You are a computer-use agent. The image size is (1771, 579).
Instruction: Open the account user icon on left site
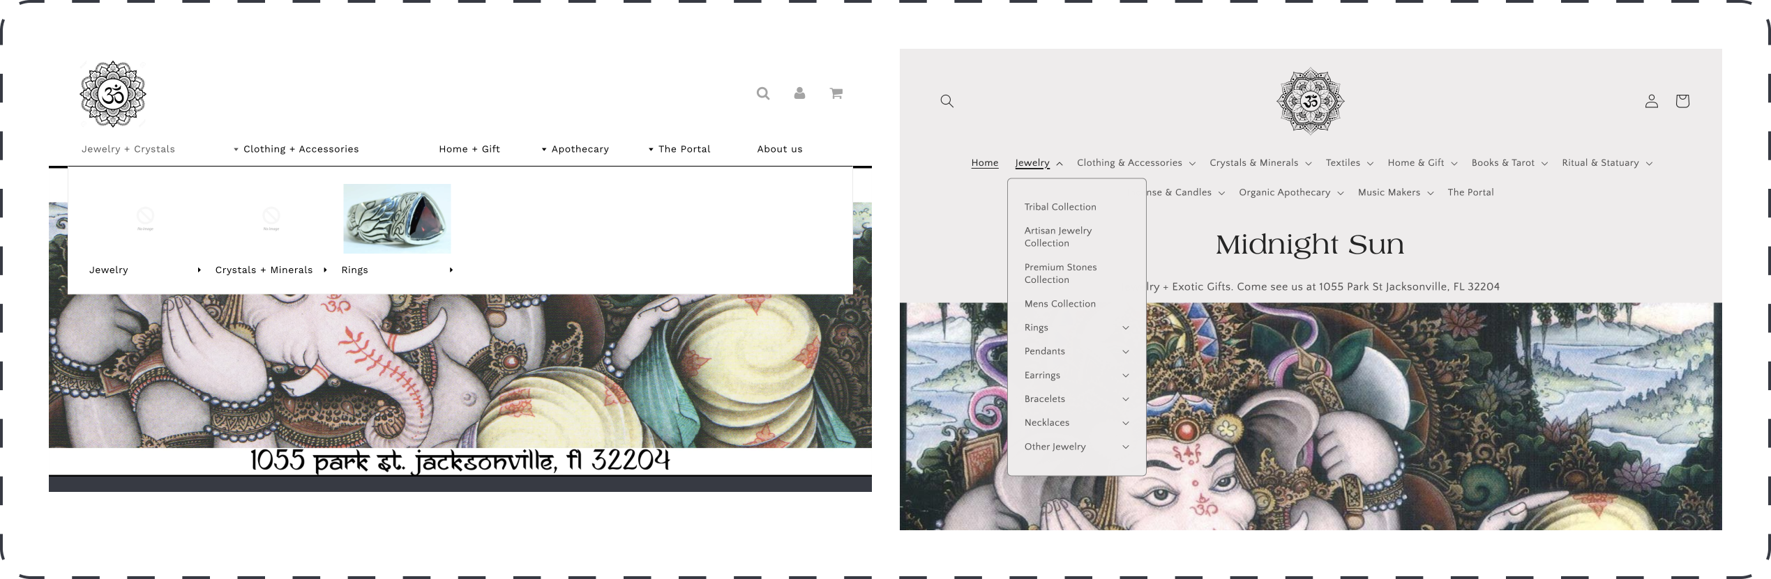pyautogui.click(x=799, y=93)
